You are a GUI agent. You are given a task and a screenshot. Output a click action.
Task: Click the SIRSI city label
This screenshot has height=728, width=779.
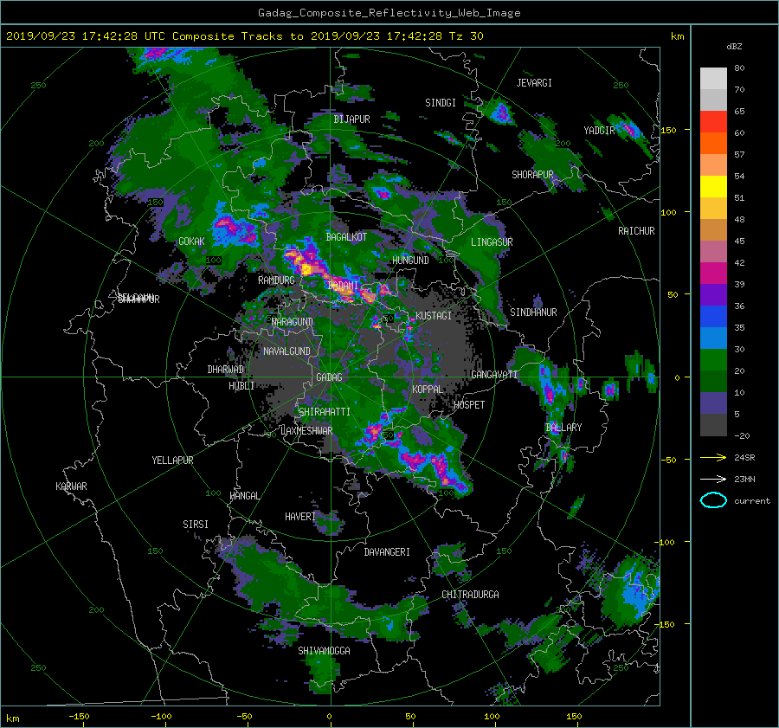(196, 525)
